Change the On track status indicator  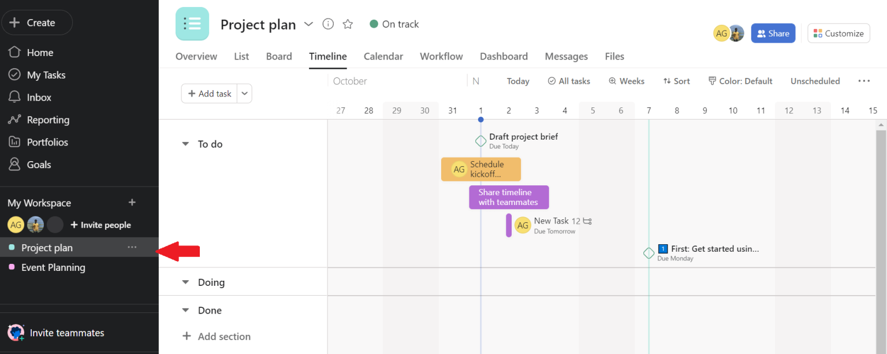(393, 24)
